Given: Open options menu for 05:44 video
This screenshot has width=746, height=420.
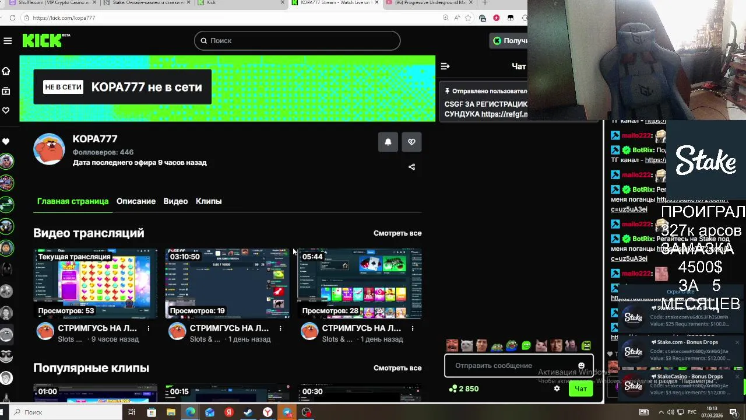Looking at the screenshot, I should tap(413, 328).
